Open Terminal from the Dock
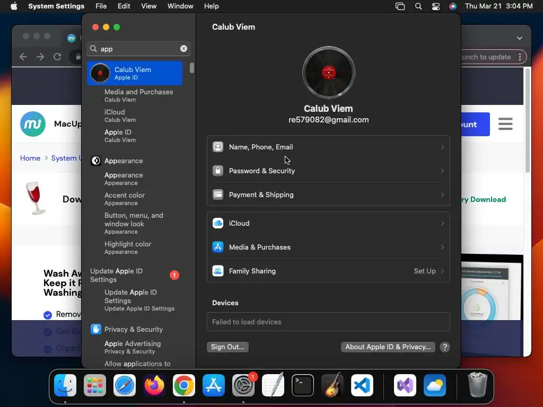This screenshot has width=543, height=407. pyautogui.click(x=303, y=385)
